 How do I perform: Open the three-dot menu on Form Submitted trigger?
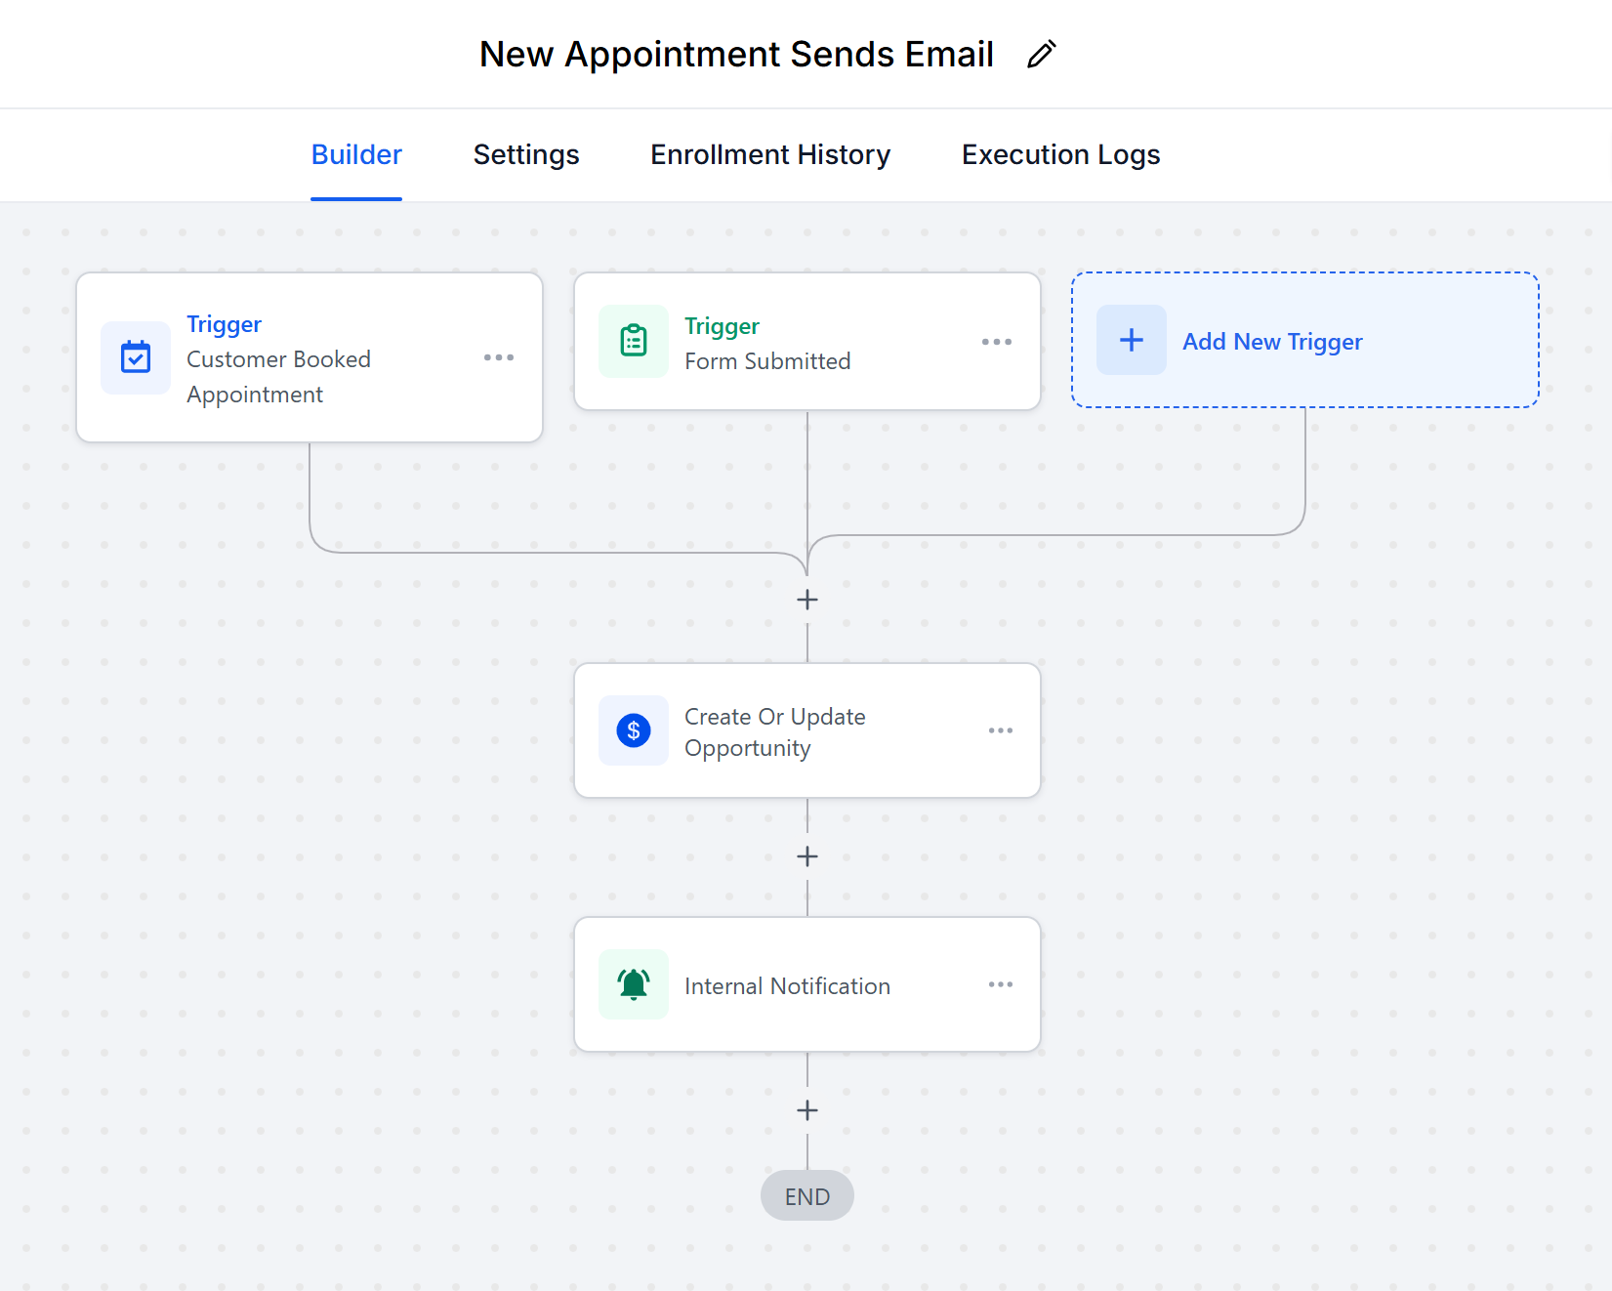[997, 342]
